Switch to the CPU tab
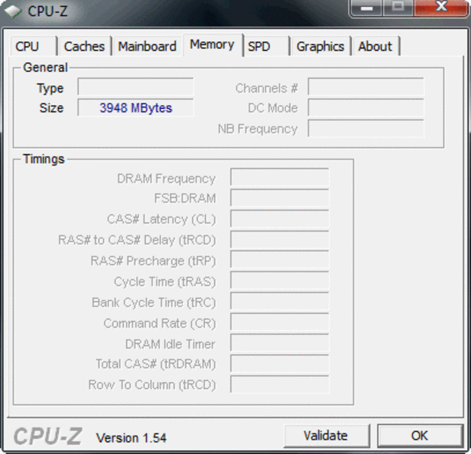Screen dimensions: 471x454 (33, 46)
